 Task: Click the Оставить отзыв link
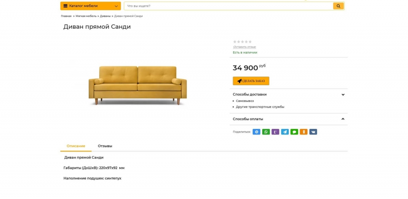244,47
